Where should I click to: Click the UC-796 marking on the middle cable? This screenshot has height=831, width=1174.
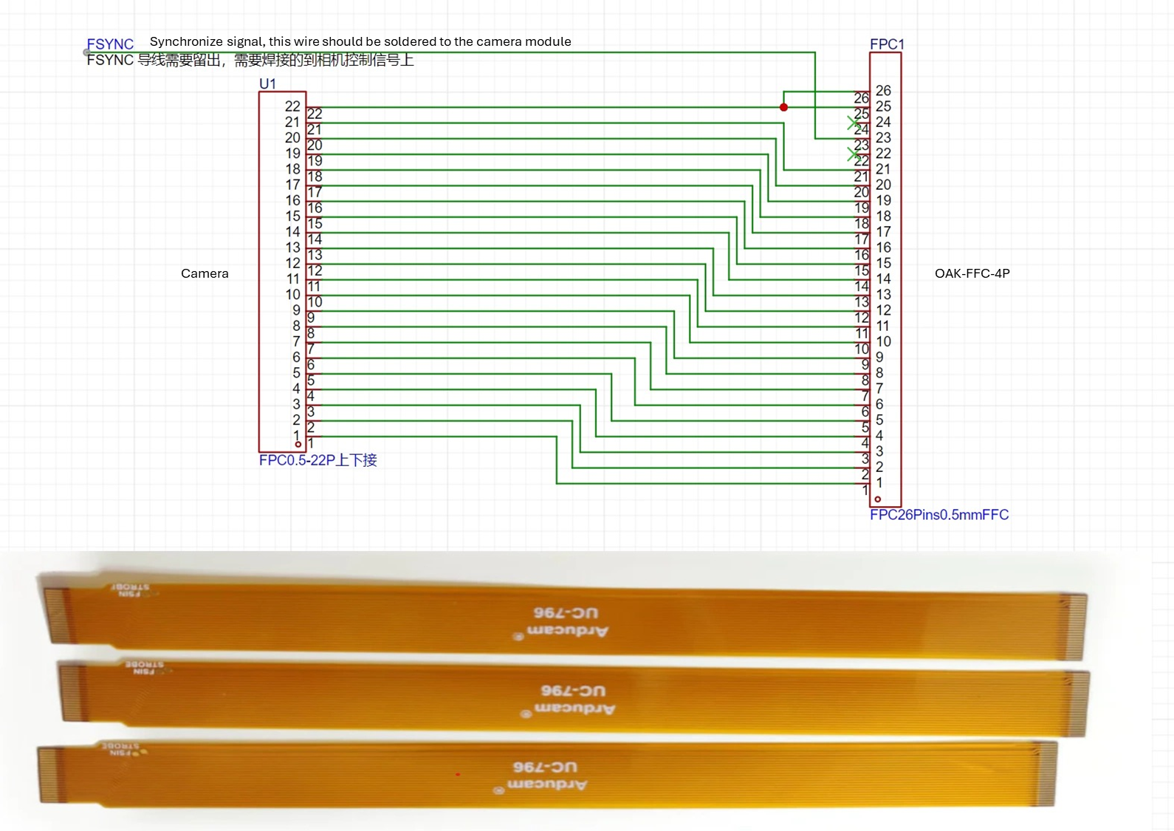573,691
